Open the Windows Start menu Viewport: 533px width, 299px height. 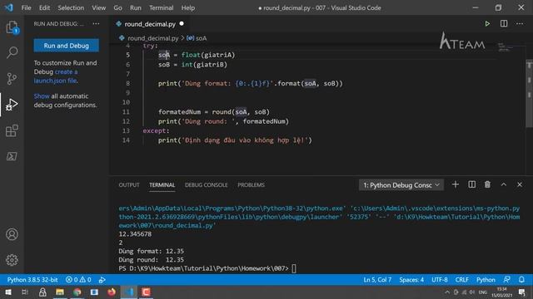pyautogui.click(x=7, y=292)
